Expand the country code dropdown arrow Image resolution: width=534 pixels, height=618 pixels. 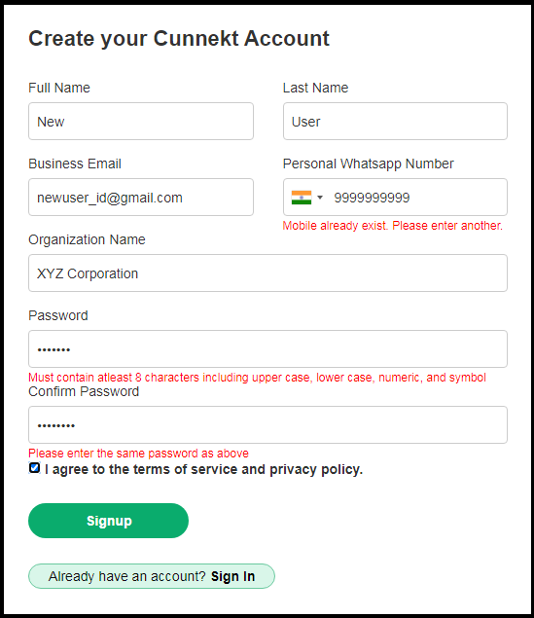[320, 197]
